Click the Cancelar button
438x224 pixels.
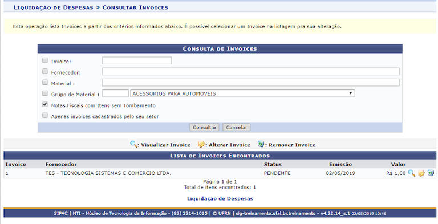237,127
